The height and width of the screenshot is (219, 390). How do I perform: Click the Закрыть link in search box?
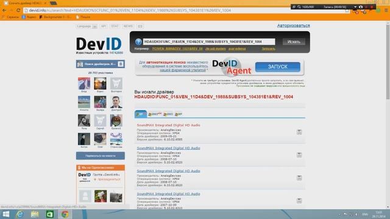click(x=268, y=49)
